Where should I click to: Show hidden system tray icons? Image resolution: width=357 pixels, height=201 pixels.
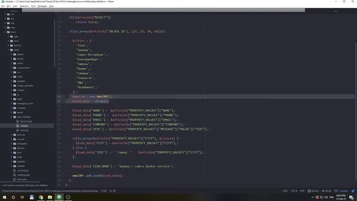312,197
